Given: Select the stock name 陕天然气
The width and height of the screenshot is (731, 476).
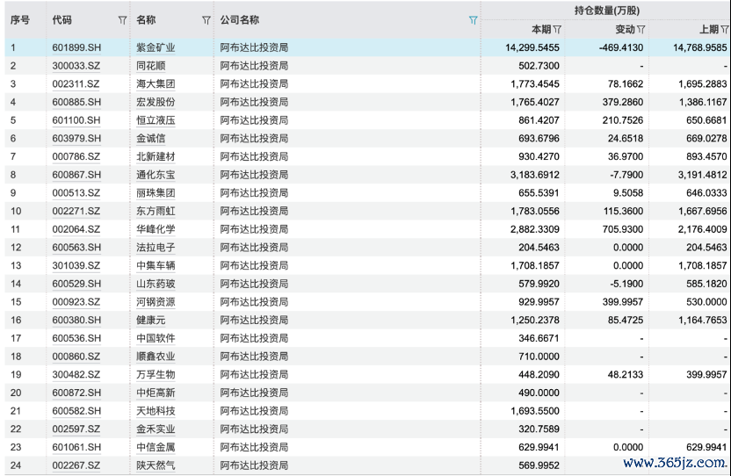Looking at the screenshot, I should (156, 465).
